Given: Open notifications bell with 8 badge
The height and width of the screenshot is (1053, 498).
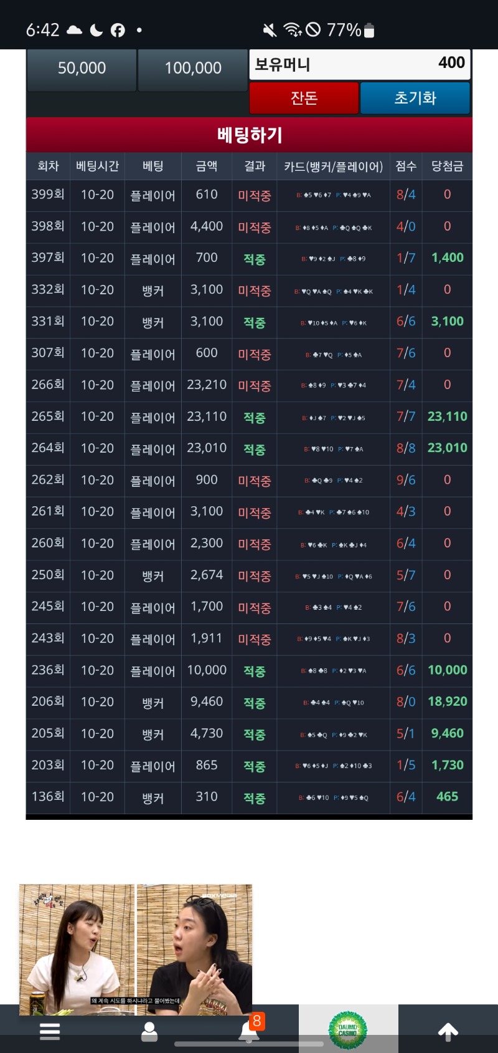Looking at the screenshot, I should click(250, 1030).
